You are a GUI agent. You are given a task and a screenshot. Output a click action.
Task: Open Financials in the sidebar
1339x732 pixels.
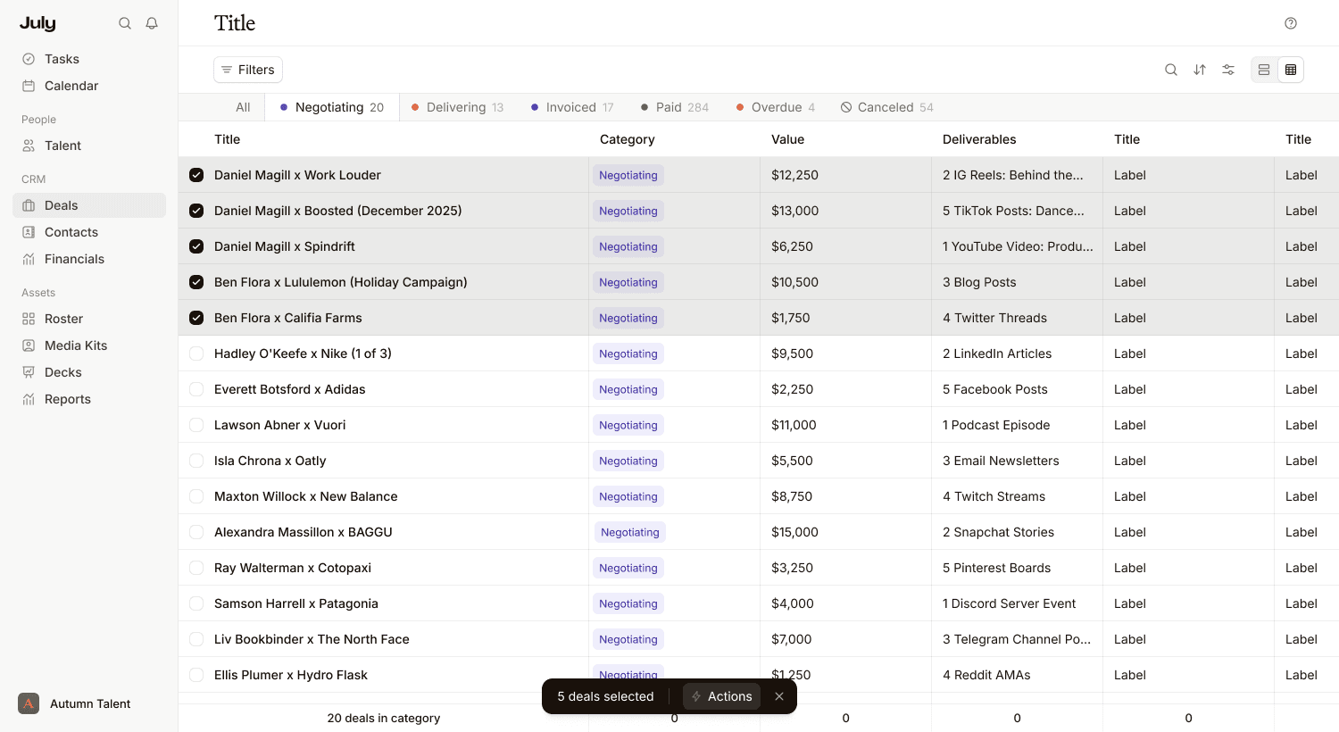tap(89, 259)
